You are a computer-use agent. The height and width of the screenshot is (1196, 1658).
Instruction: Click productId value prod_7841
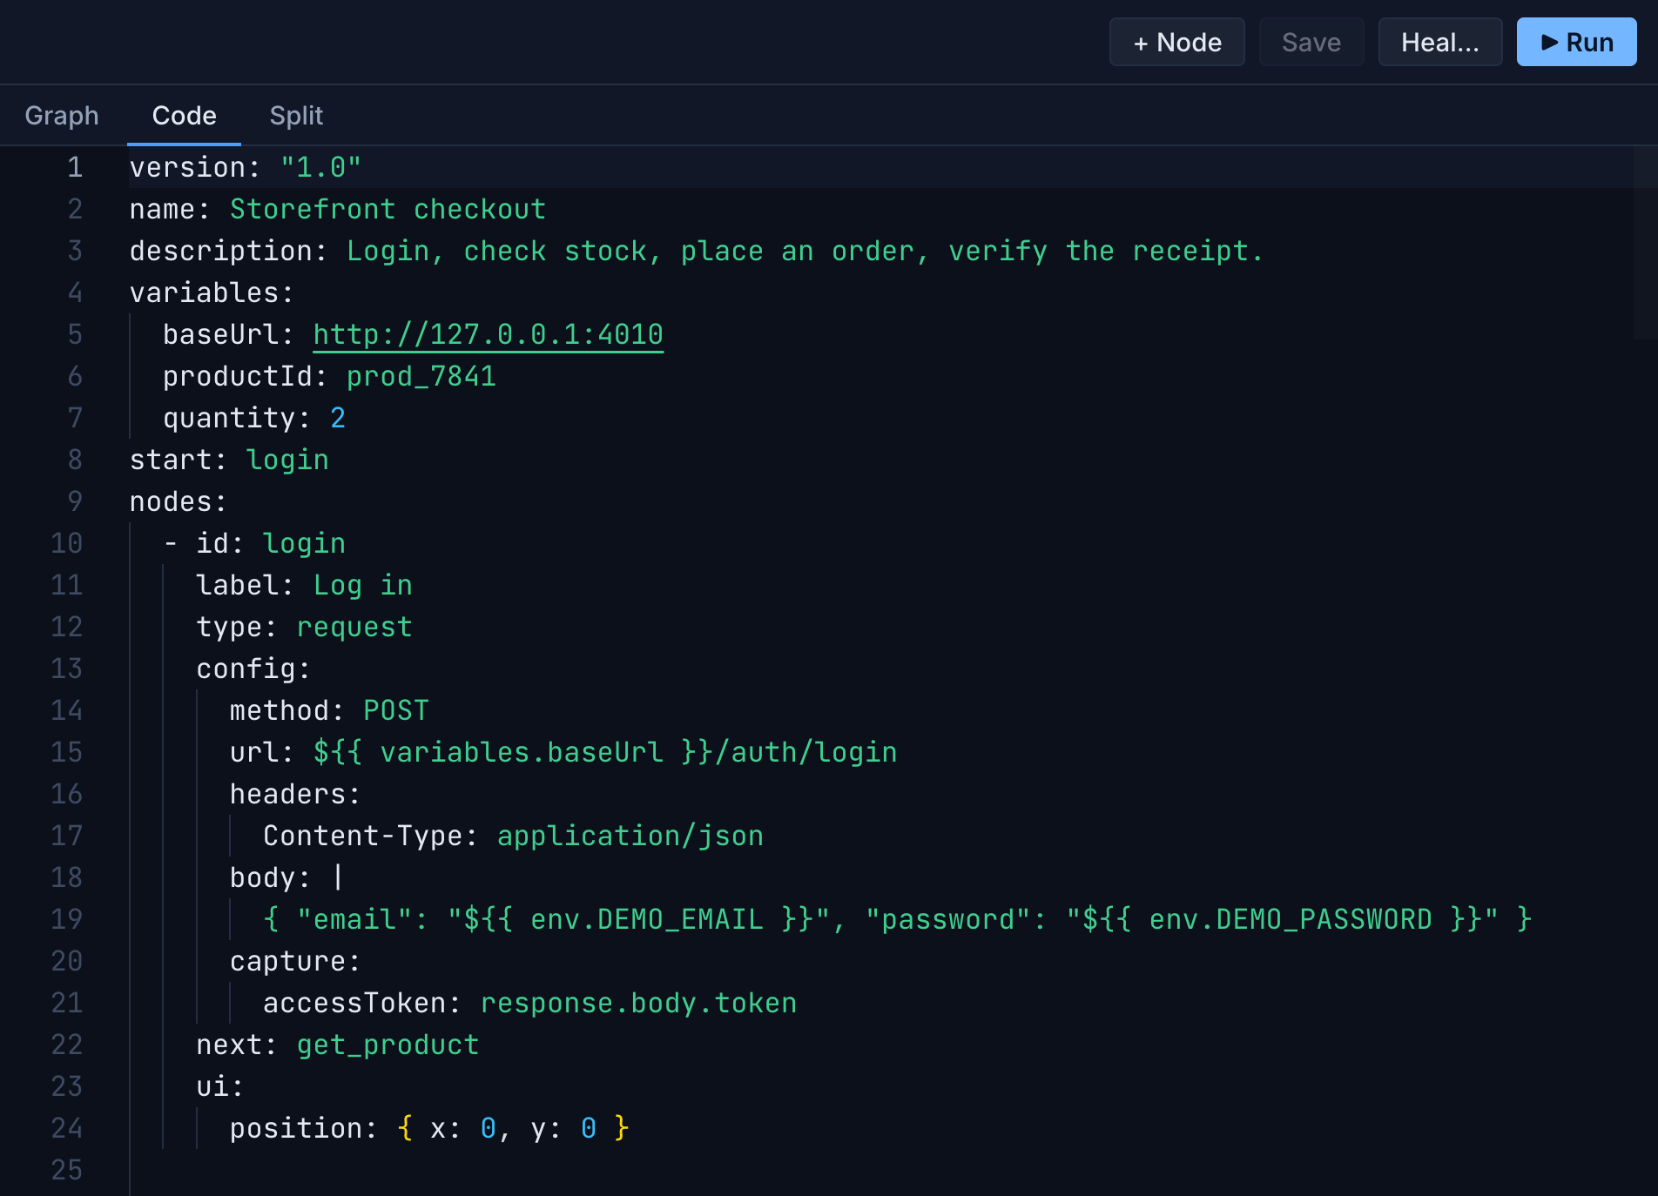pos(421,376)
